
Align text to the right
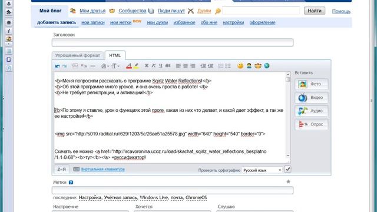pos(193,66)
